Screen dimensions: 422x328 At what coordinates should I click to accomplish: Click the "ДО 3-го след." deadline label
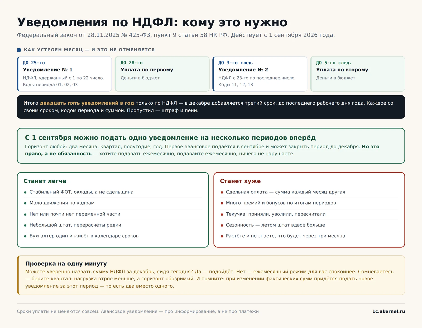coord(236,63)
